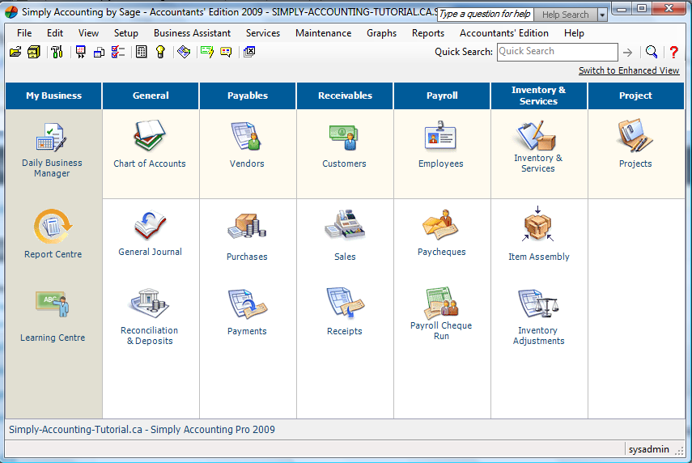Open Item Assembly
The width and height of the screenshot is (692, 463).
tap(538, 234)
